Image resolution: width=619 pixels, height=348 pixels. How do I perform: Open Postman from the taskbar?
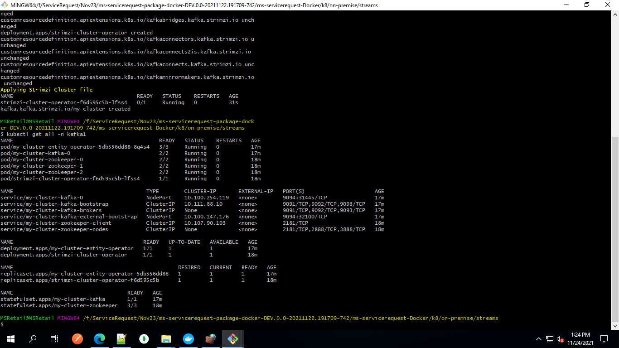coord(77,338)
